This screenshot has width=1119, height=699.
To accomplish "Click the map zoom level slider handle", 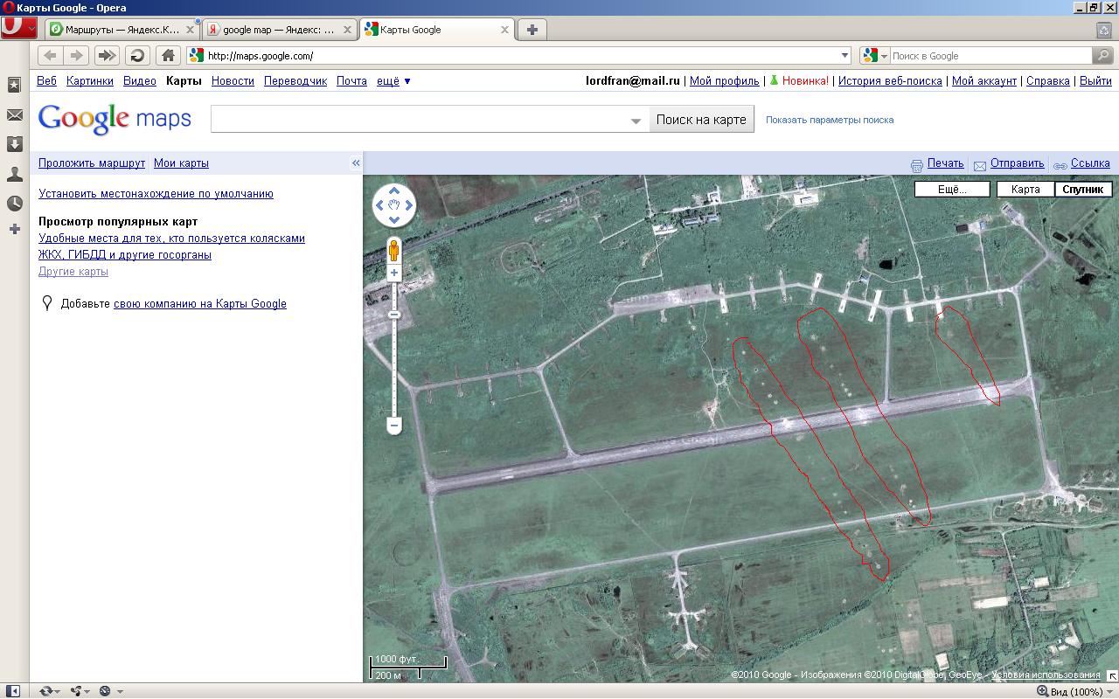I will (x=394, y=315).
